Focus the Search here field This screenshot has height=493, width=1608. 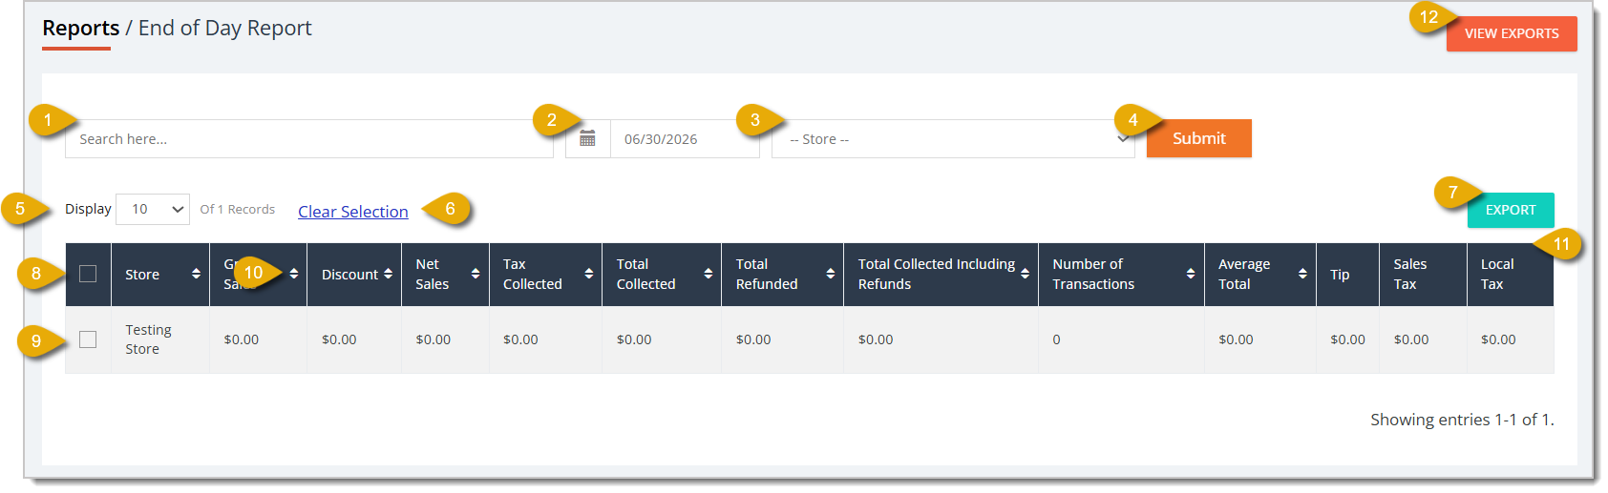coord(309,139)
